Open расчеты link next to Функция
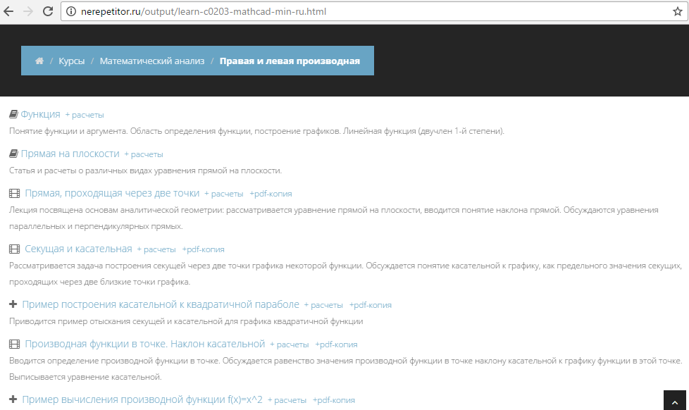 85,115
